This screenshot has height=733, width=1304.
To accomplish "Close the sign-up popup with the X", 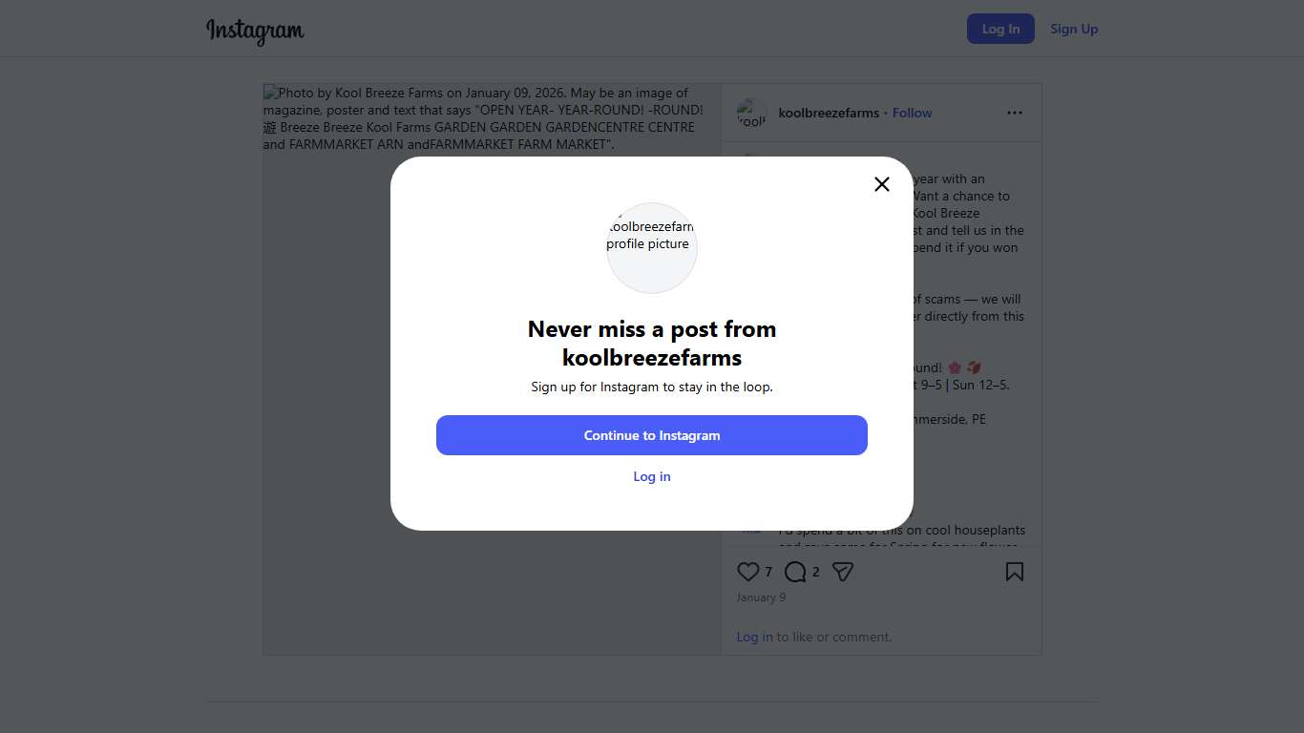I will point(882,184).
